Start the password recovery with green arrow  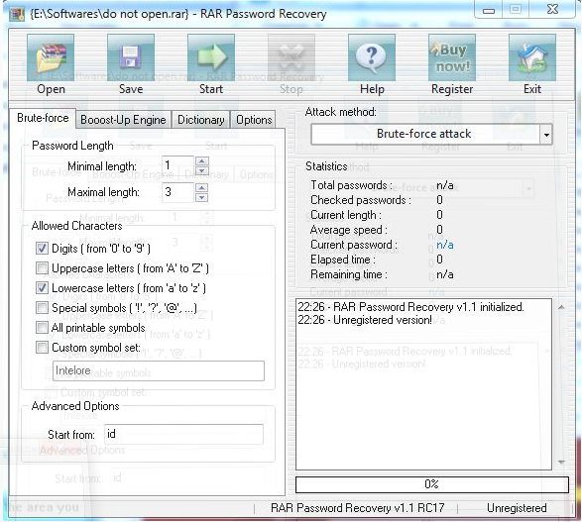(x=211, y=57)
